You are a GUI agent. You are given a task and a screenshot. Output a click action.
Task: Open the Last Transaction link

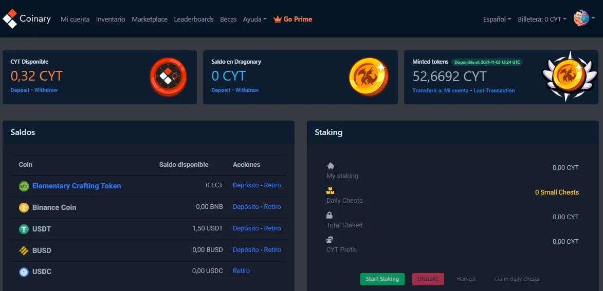(x=494, y=91)
